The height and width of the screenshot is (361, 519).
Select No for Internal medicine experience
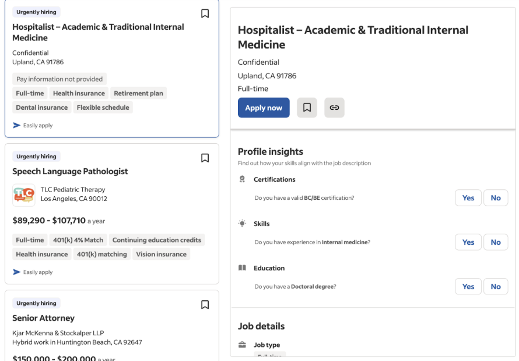click(x=496, y=242)
